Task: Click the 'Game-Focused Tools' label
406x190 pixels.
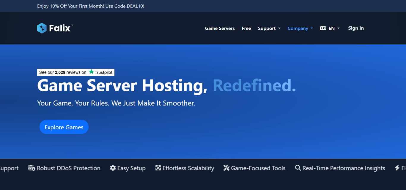Action: point(258,168)
